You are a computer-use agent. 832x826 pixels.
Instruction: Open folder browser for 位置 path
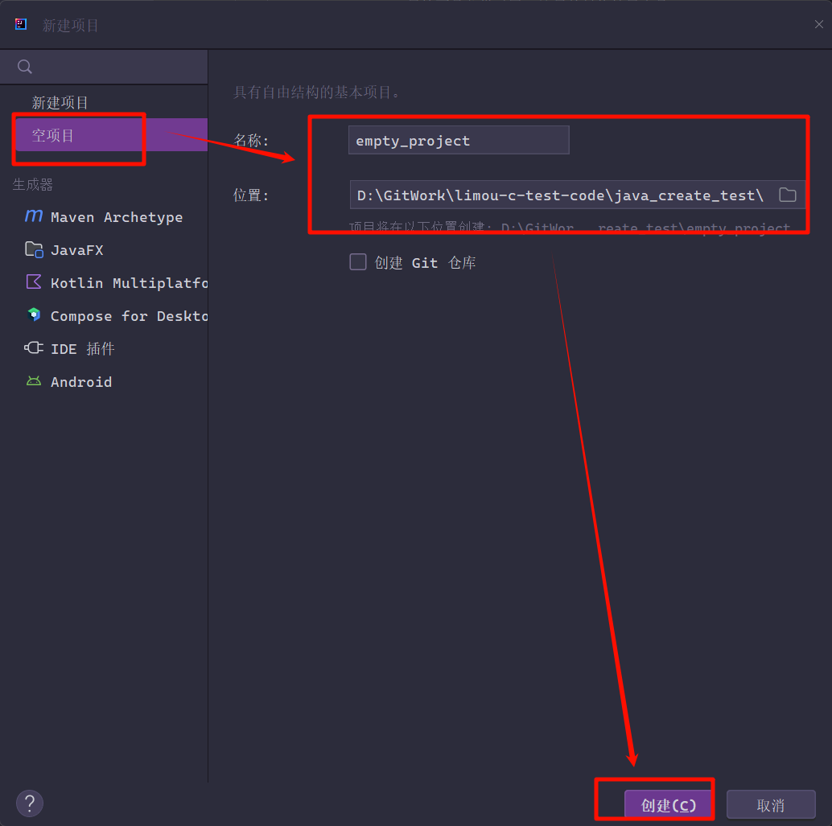787,195
